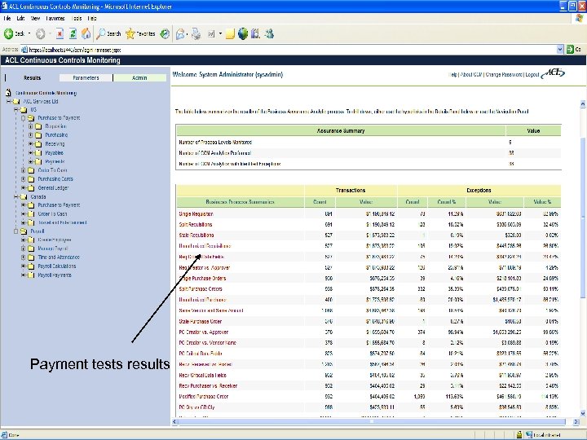Select Payroll Calculations in the tree
This screenshot has height=440, width=587.
(x=56, y=266)
